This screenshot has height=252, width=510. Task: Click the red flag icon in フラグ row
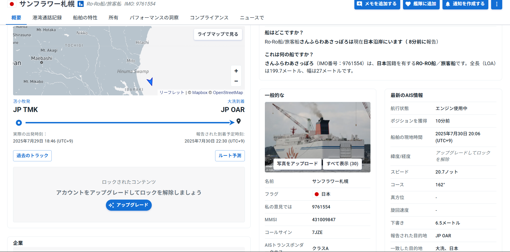click(316, 194)
